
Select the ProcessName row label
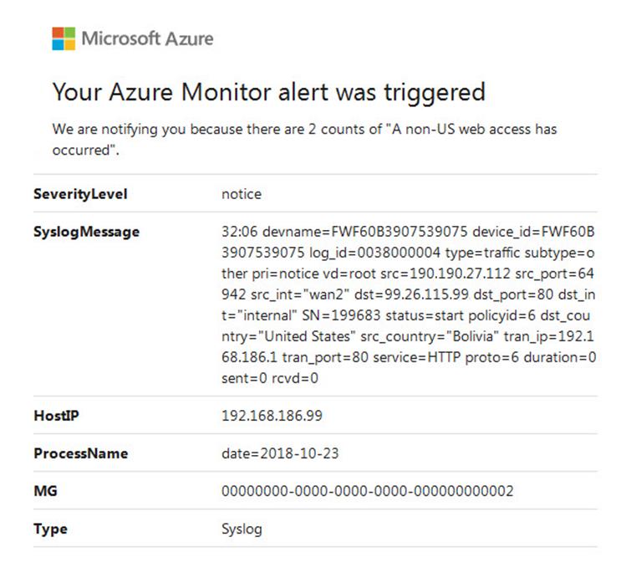pos(80,453)
